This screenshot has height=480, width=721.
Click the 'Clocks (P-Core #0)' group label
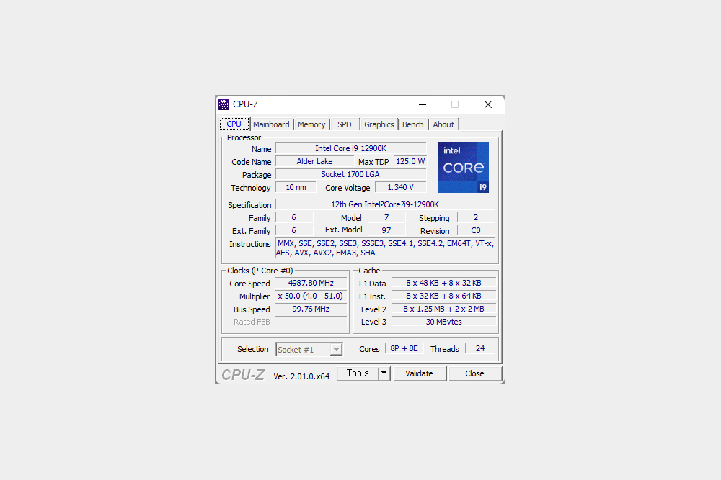[x=260, y=271]
